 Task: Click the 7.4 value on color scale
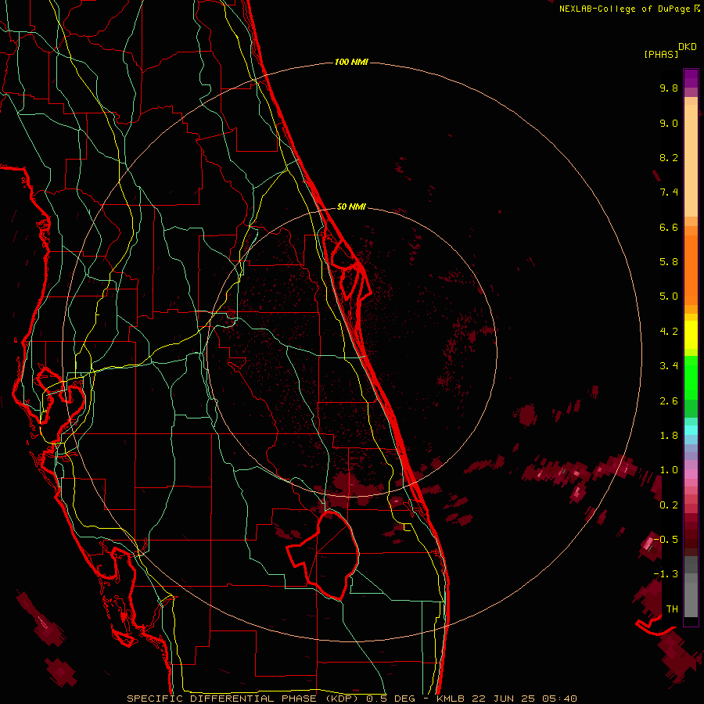[x=669, y=192]
